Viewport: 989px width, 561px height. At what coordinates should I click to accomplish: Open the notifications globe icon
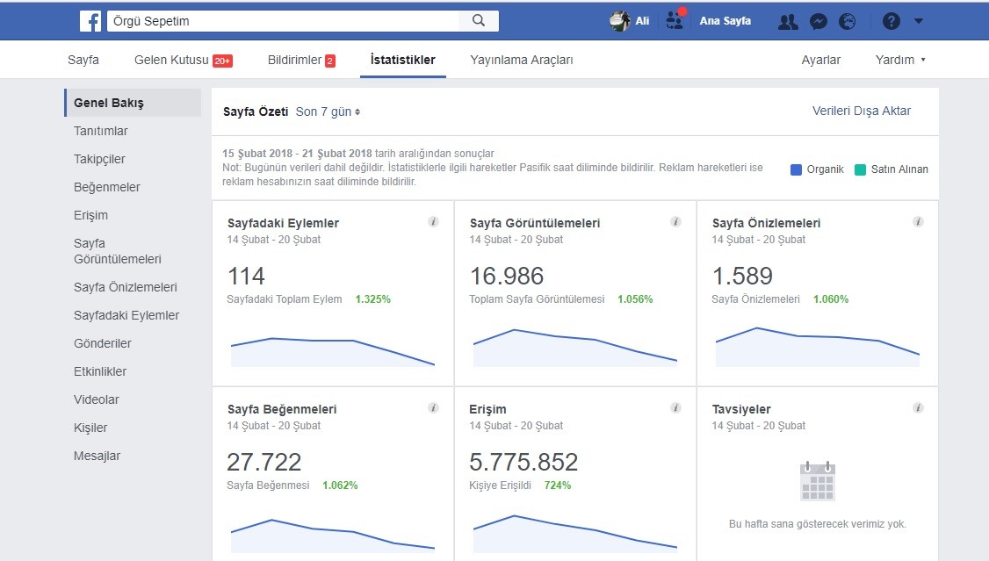tap(848, 21)
